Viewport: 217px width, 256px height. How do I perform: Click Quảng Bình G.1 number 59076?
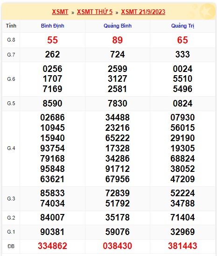point(118,232)
